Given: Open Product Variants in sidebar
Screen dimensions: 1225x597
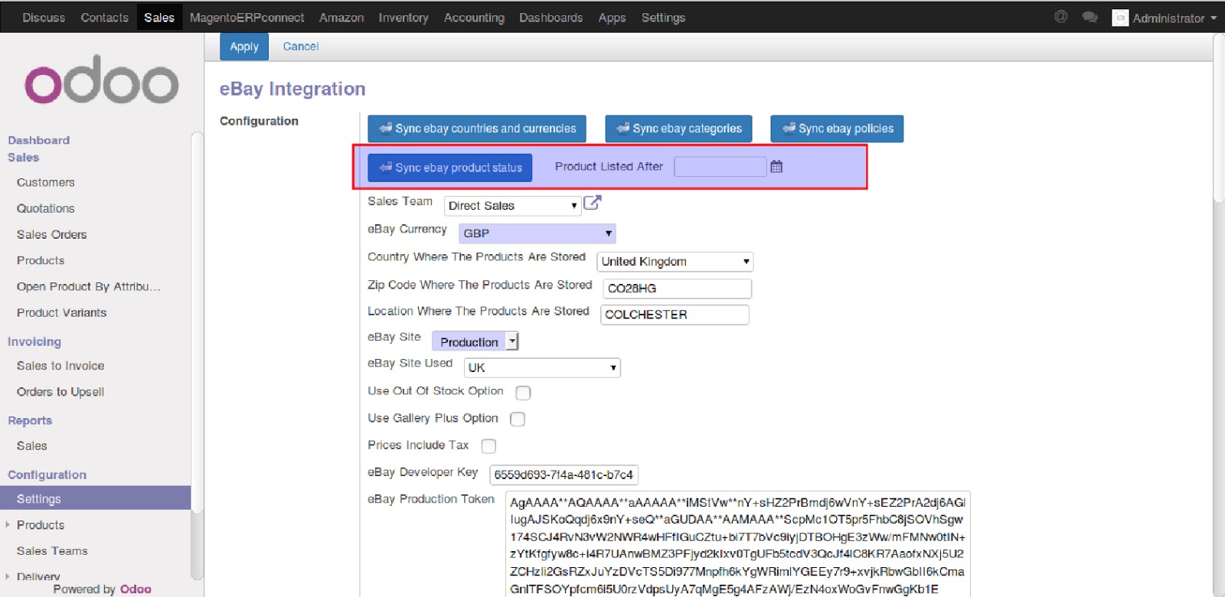Looking at the screenshot, I should coord(62,313).
